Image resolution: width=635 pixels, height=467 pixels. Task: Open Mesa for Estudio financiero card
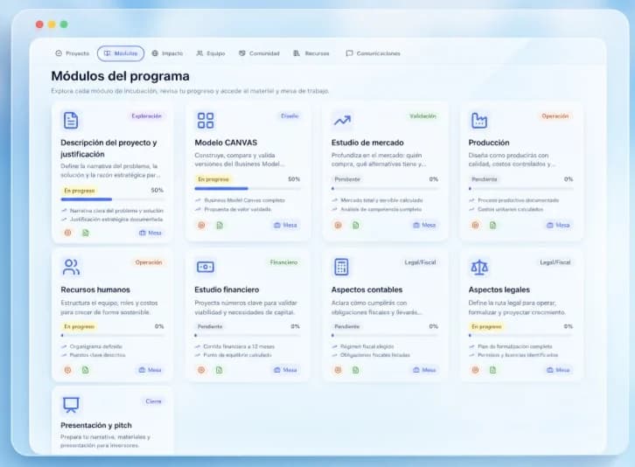[285, 370]
